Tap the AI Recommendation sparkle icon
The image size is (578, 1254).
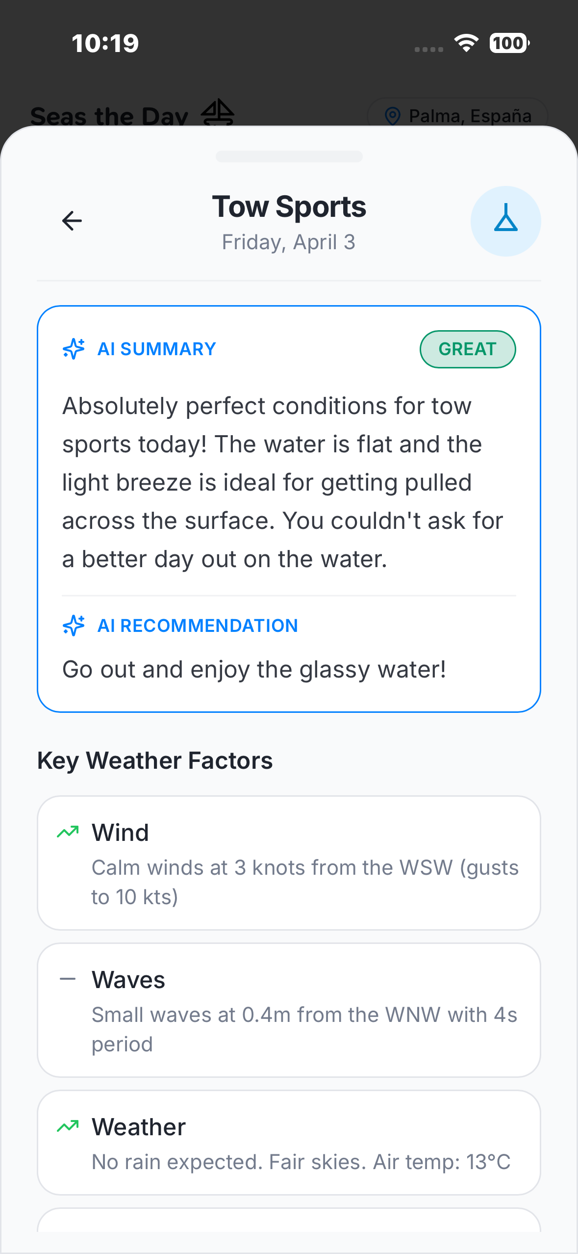[x=74, y=626]
